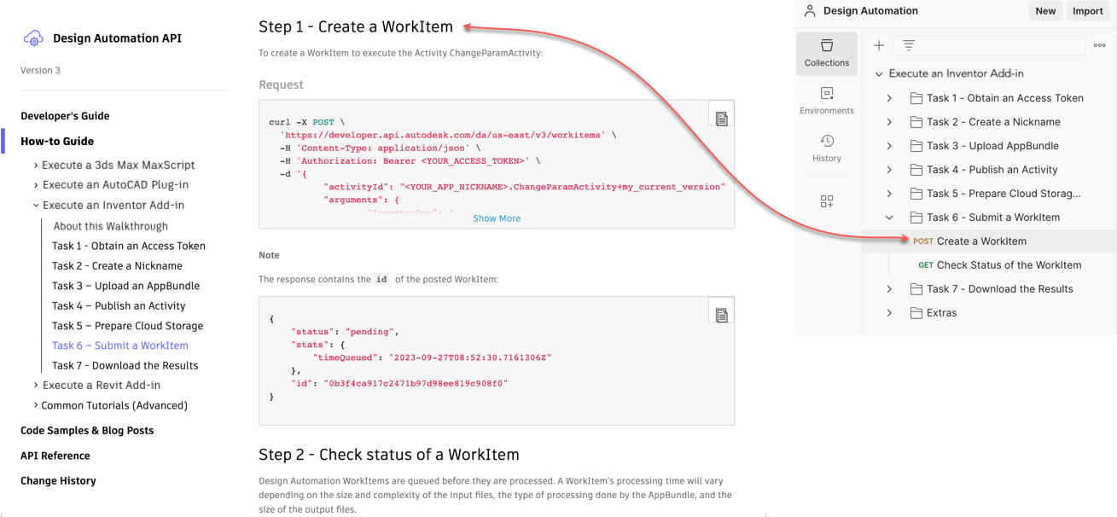Open Task 4 – Publish an Activity in docs

pyautogui.click(x=119, y=306)
